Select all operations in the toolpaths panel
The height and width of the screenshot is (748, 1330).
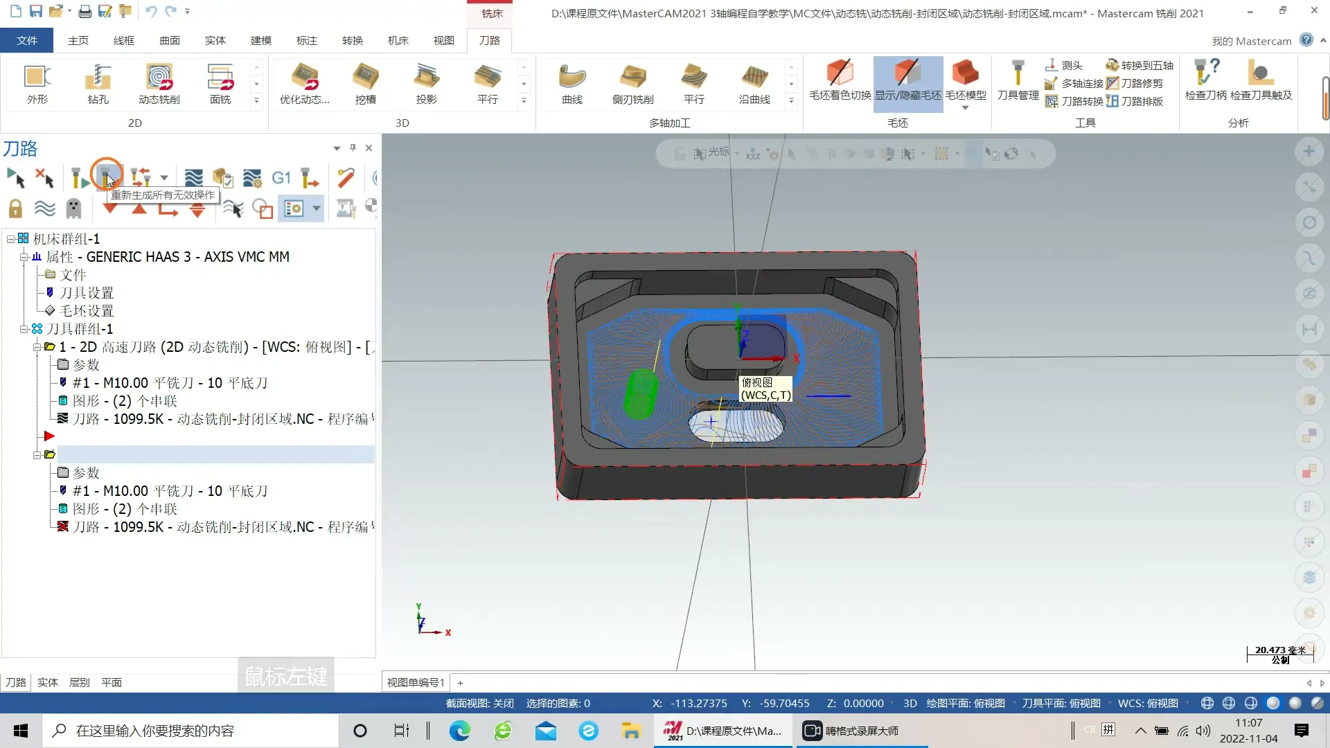tap(15, 178)
